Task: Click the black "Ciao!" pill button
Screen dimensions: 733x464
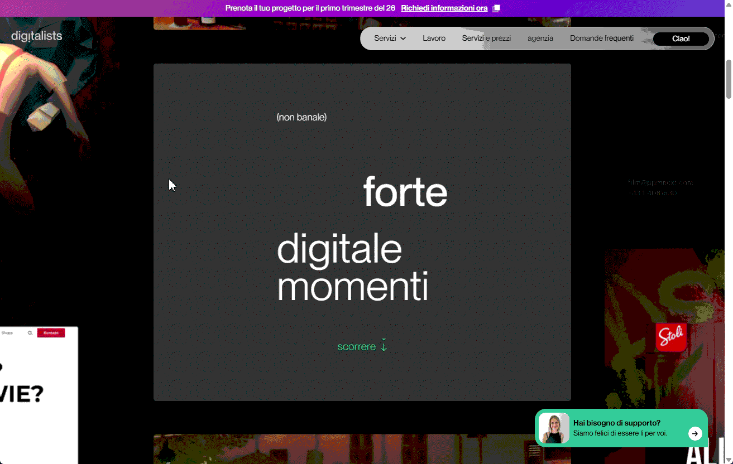Action: tap(681, 38)
